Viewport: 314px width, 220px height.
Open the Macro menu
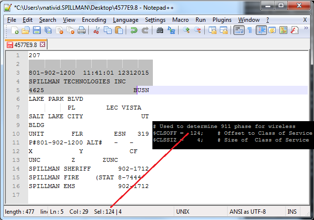coord(181,20)
